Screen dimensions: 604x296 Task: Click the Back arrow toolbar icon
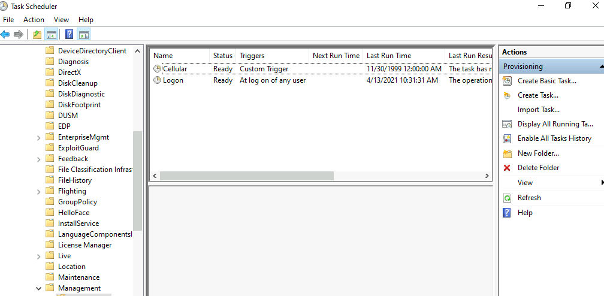tap(5, 35)
